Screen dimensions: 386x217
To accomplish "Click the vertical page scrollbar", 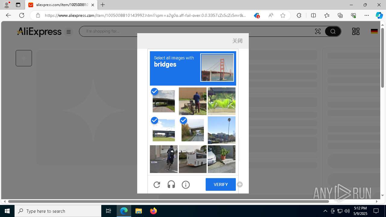I will point(383,57).
